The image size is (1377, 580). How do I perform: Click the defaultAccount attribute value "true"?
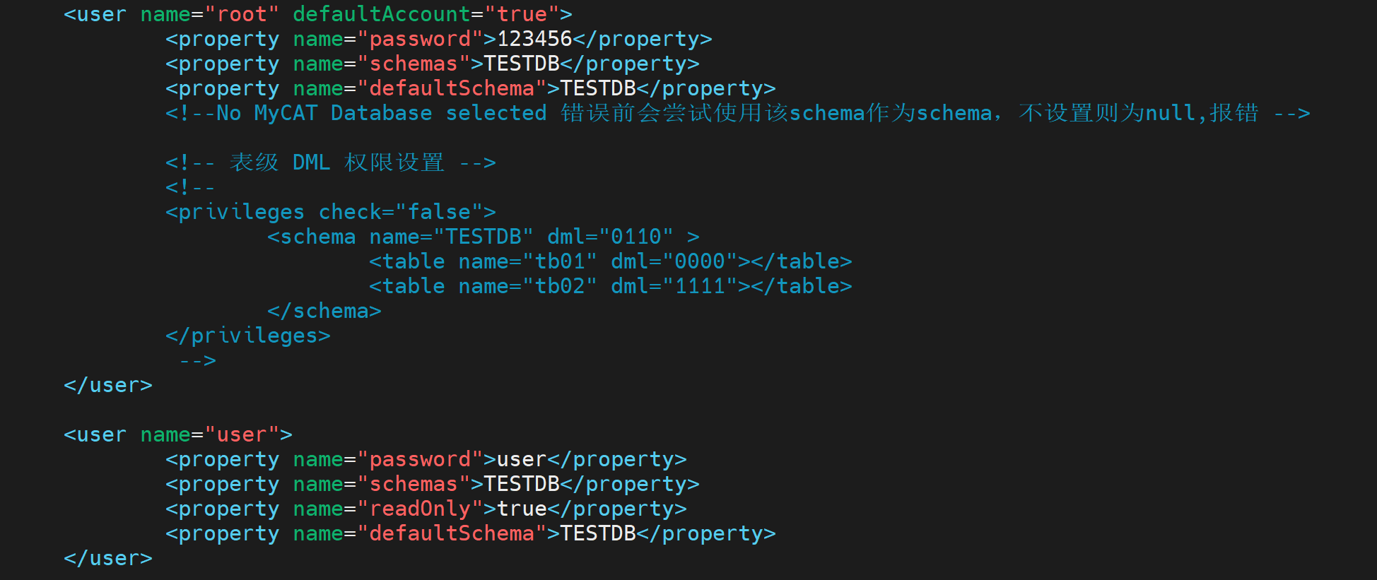coord(522,14)
